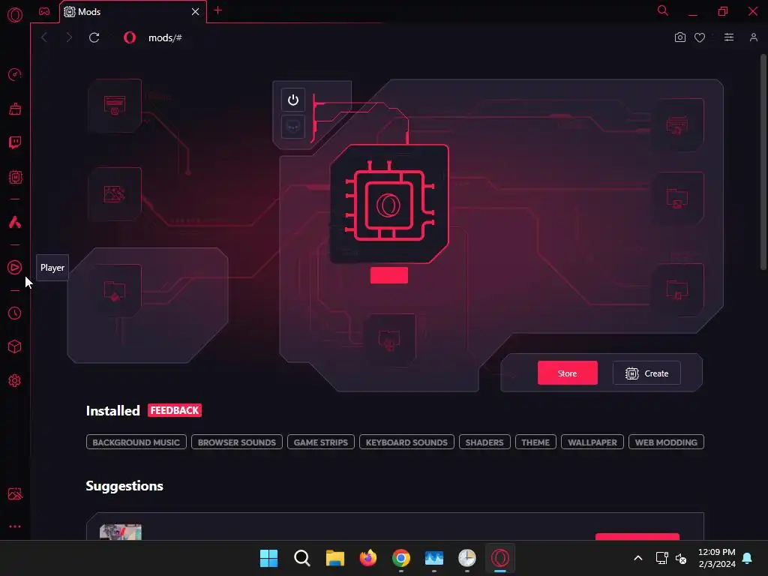Click the mask icon below power button

[293, 127]
